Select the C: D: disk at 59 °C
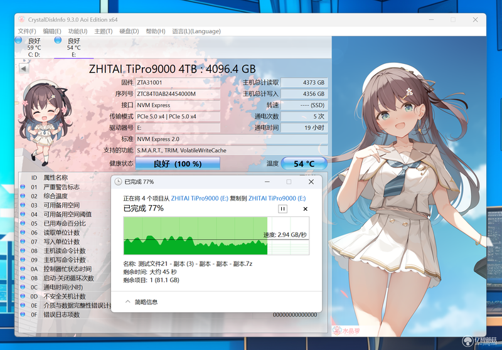Screen dimensions: 502x350 click(34, 47)
